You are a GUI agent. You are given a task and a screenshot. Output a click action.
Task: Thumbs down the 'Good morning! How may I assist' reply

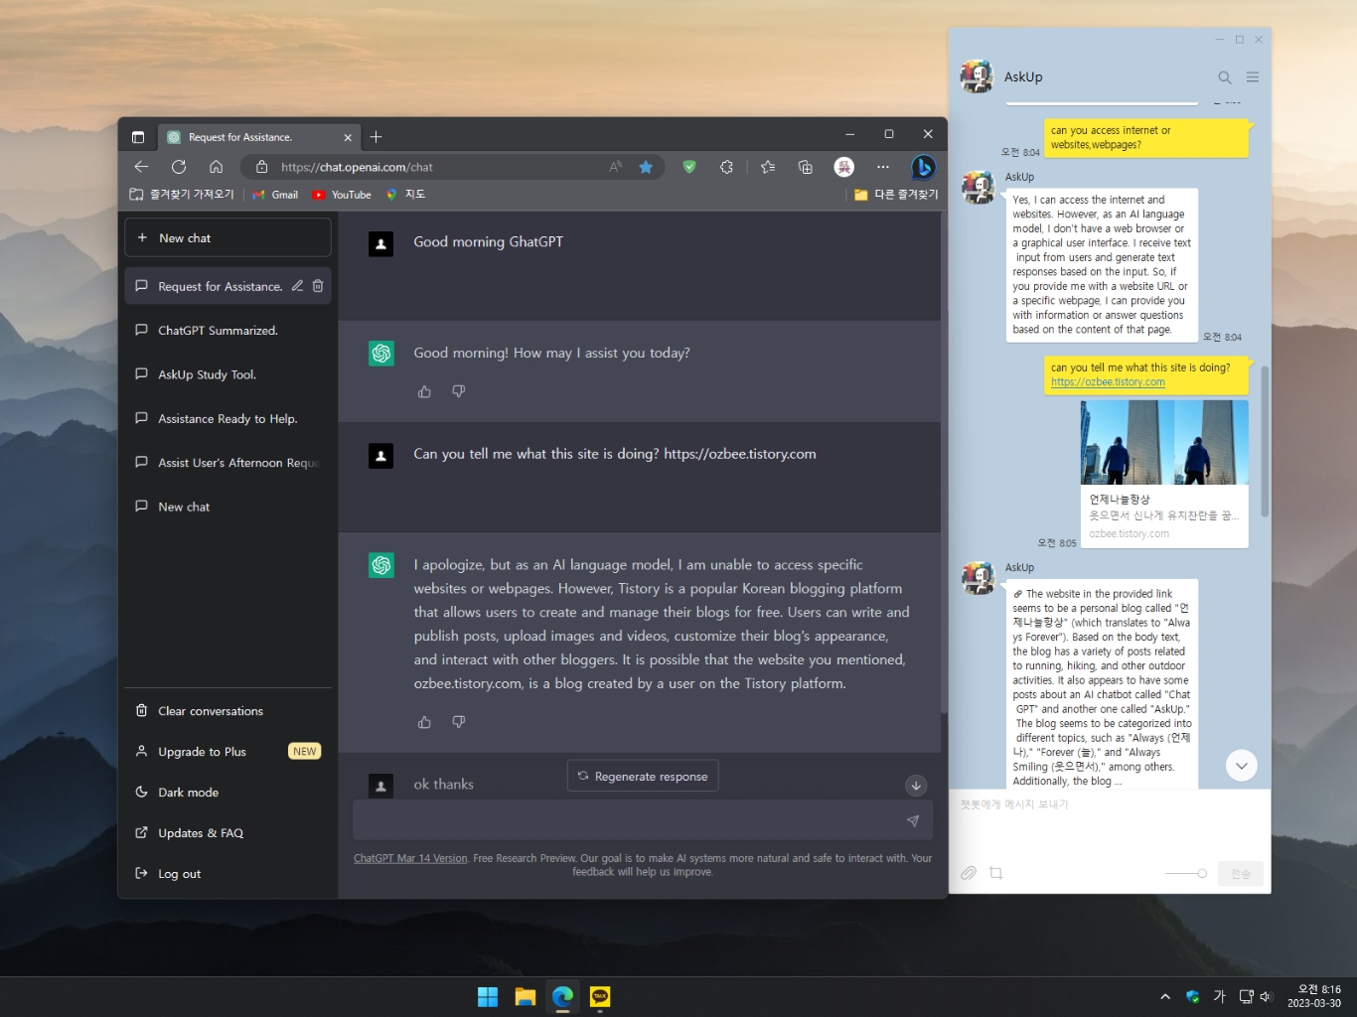point(458,391)
